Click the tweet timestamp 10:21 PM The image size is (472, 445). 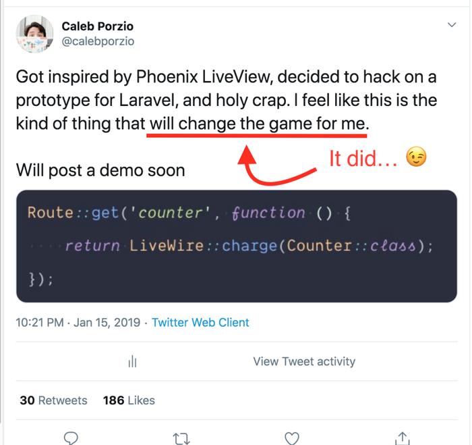click(x=40, y=322)
